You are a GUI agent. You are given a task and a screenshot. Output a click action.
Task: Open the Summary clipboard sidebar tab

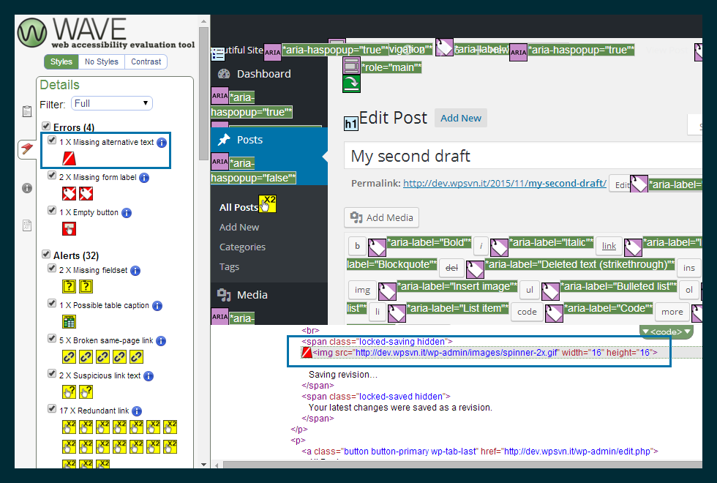[27, 111]
